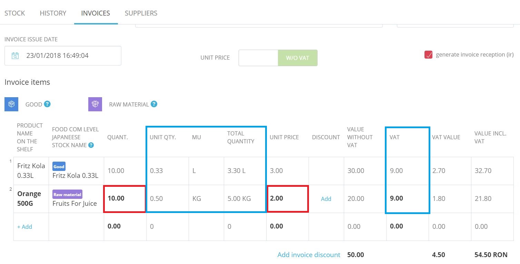The width and height of the screenshot is (520, 264).
Task: Click Add invoice discount link
Action: click(x=309, y=255)
